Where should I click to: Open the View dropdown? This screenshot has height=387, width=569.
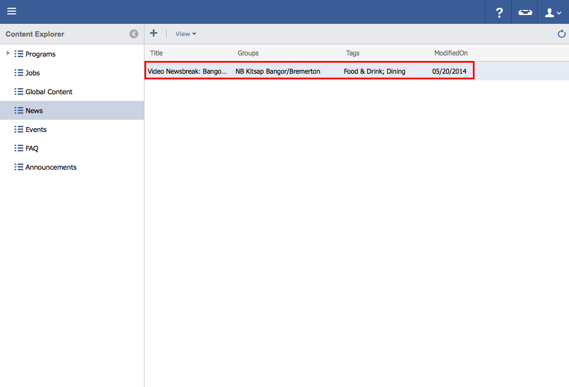[186, 34]
